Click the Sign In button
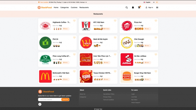 pos(149,8)
